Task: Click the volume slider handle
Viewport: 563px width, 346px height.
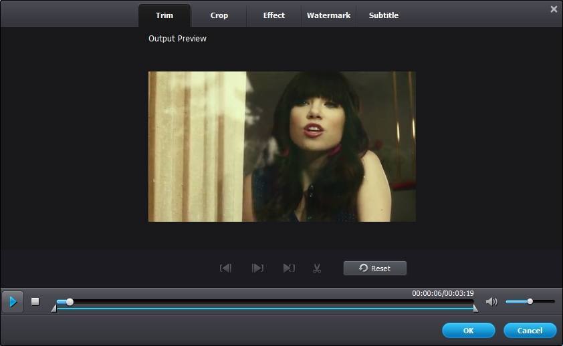Action: [530, 301]
